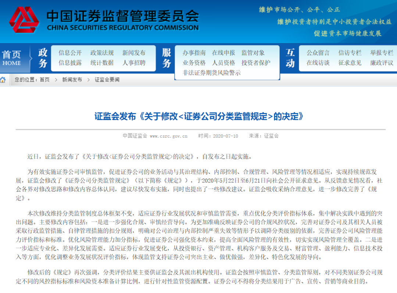Image resolution: width=397 pixels, height=293 pixels.
Task: Click the paragraph starting 修改后的《规定》再次强调
Action: tap(199, 277)
